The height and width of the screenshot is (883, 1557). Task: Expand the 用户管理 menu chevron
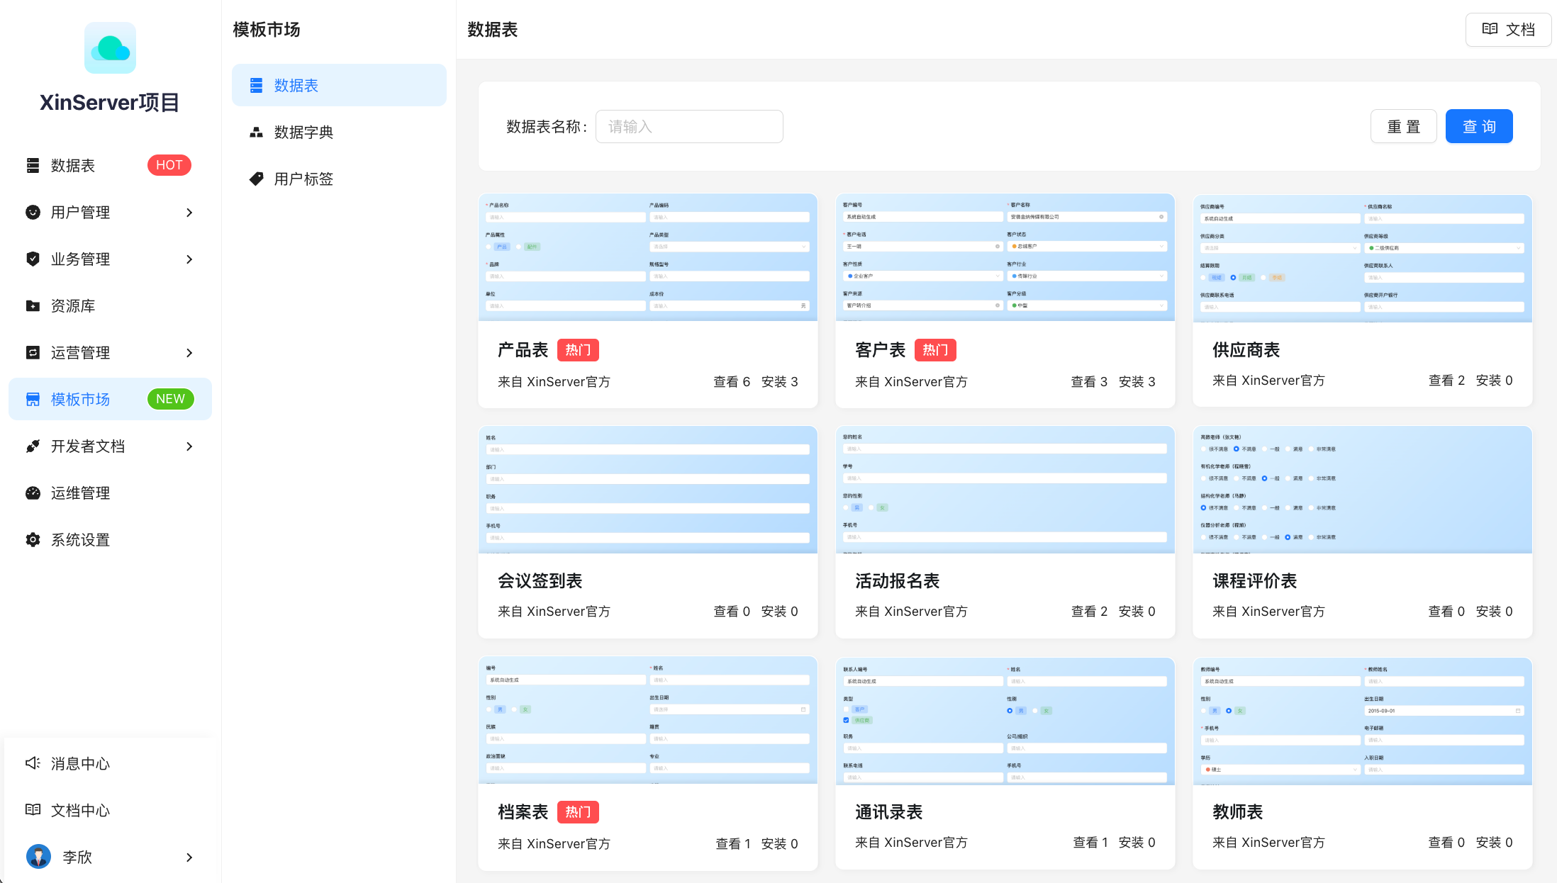coord(189,213)
